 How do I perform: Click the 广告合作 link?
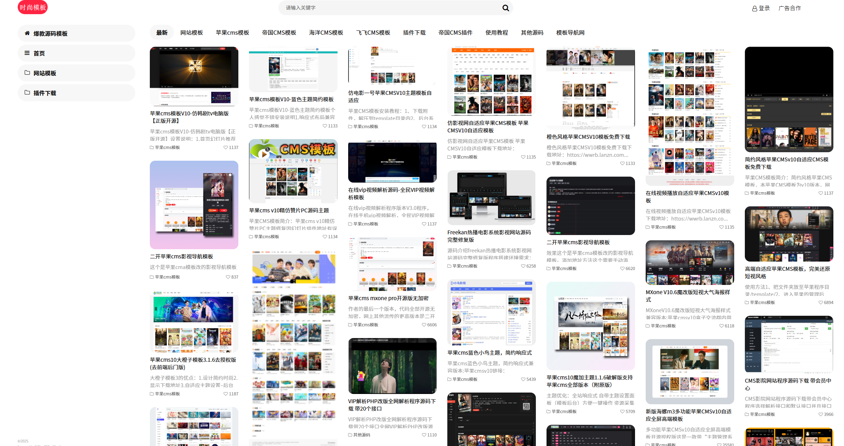point(790,8)
